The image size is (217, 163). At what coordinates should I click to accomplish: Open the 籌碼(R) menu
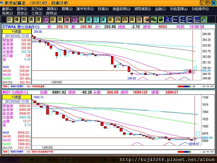tap(52, 9)
